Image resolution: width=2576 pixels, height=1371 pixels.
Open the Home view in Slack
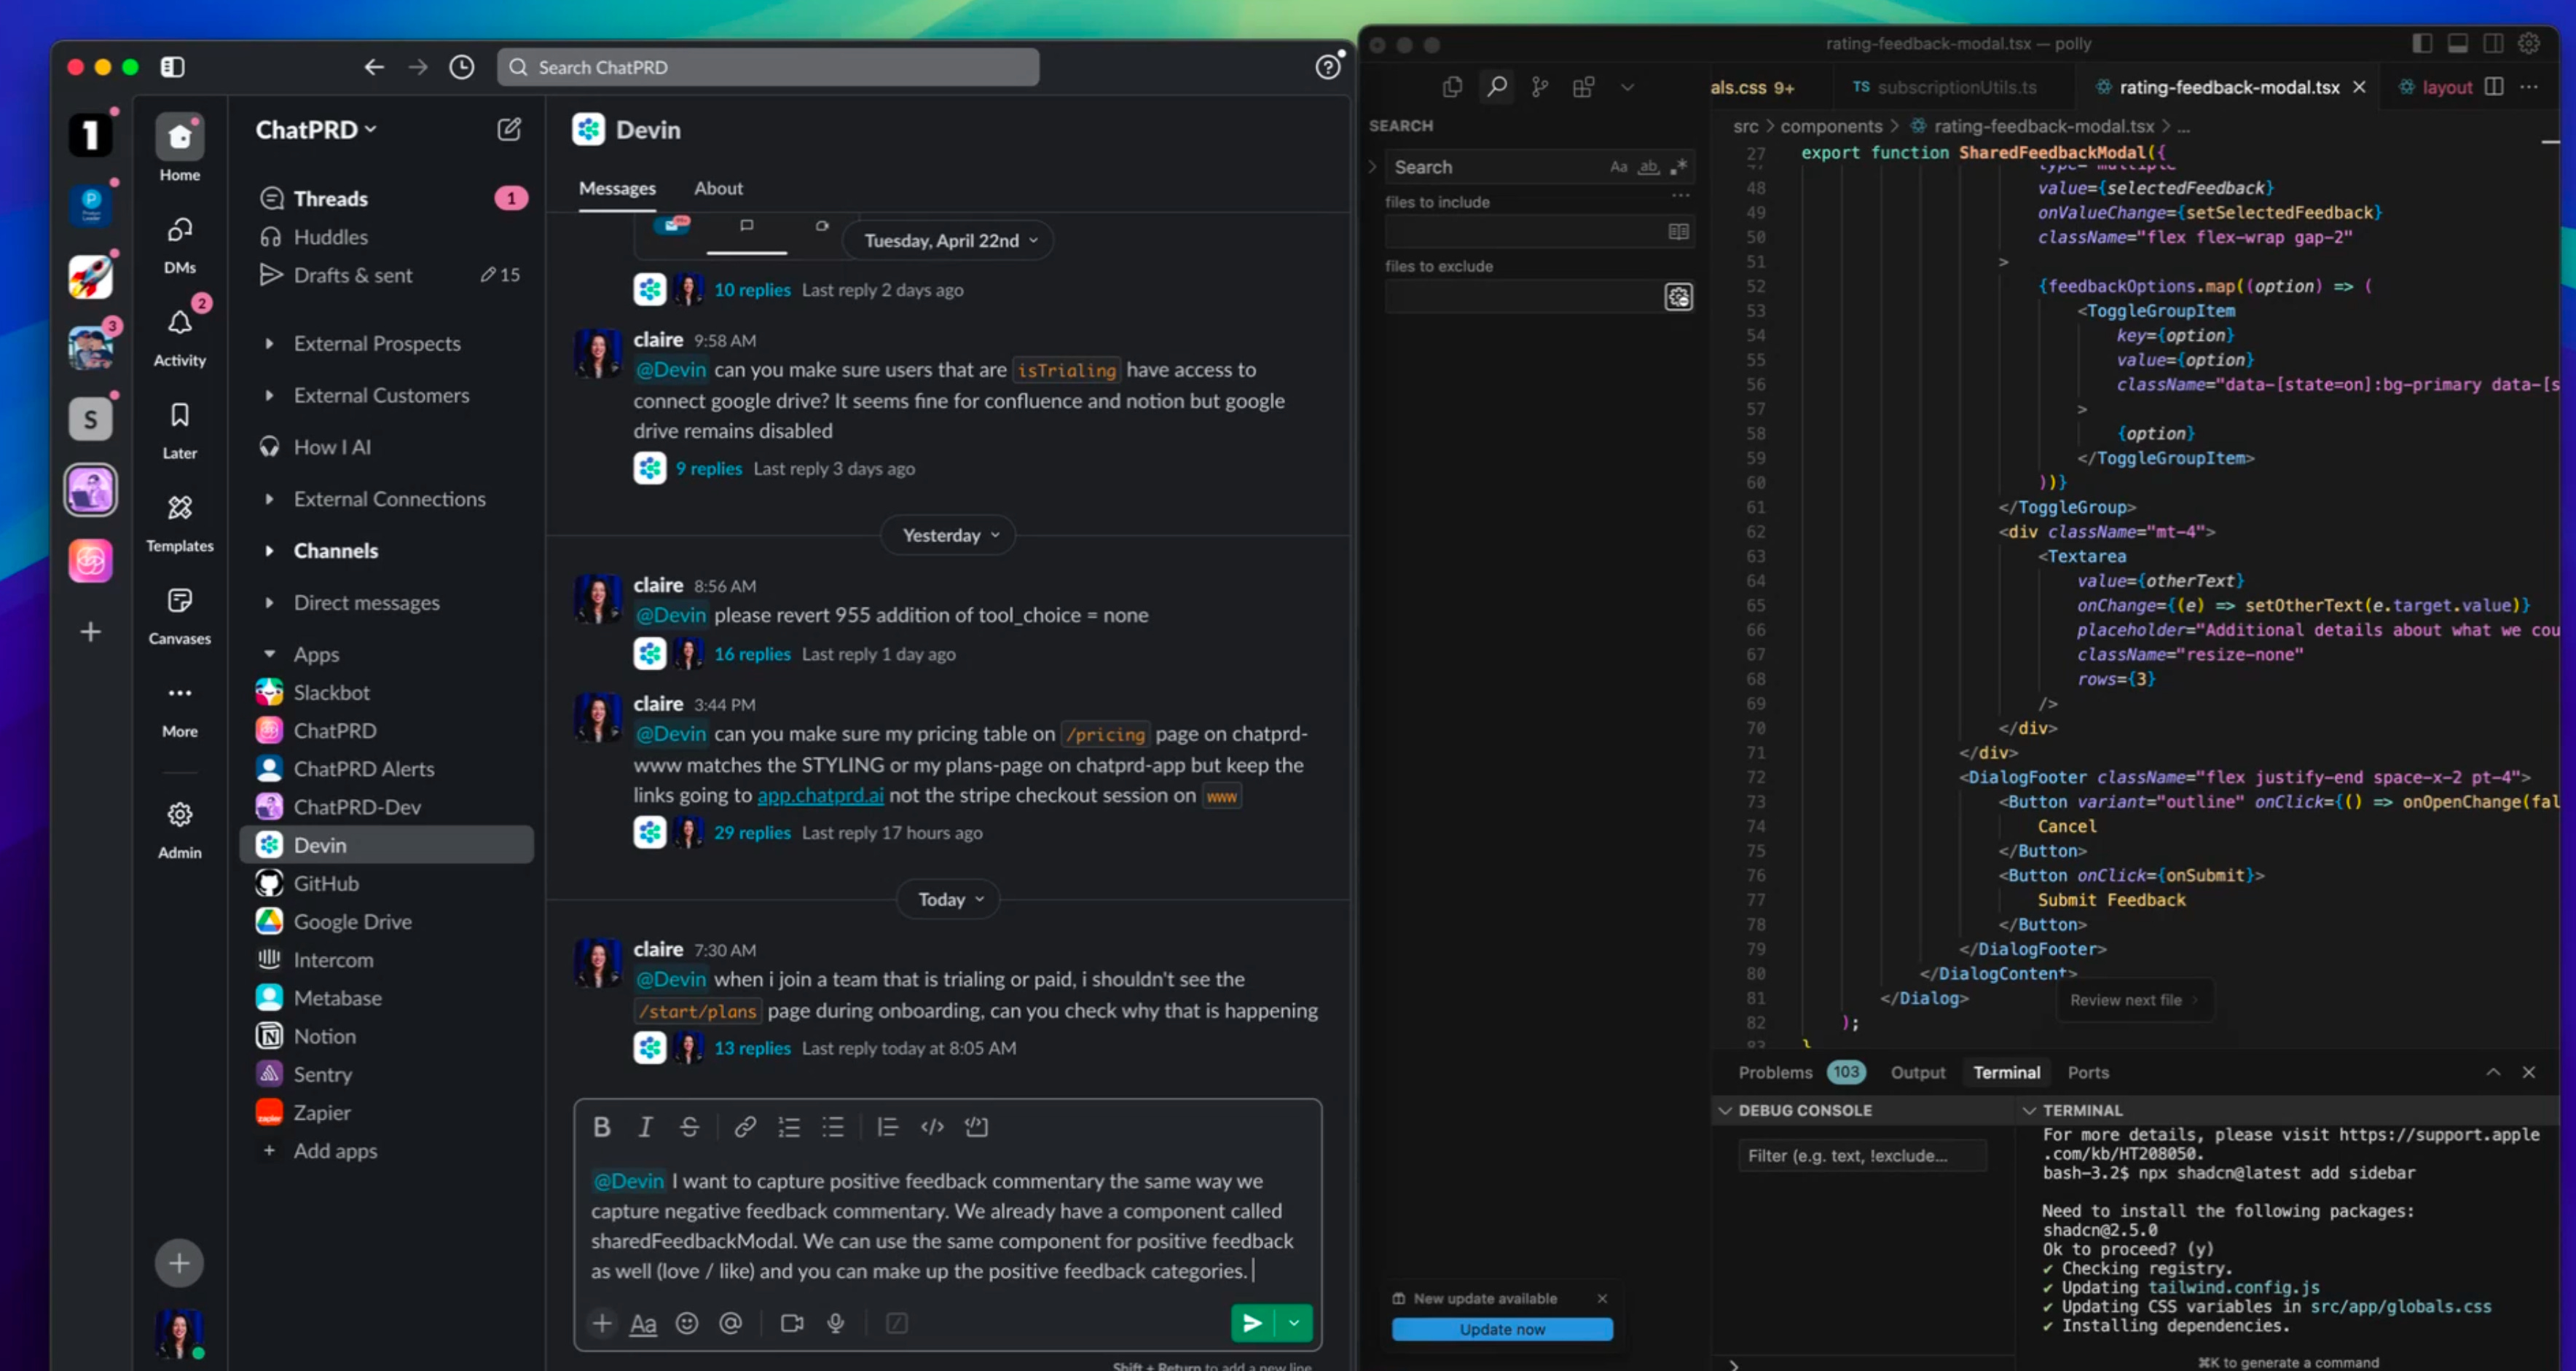(179, 148)
